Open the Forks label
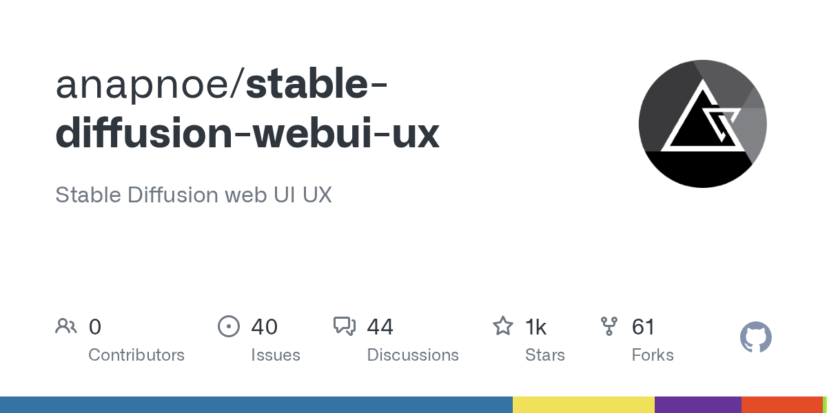Image resolution: width=827 pixels, height=413 pixels. pos(653,355)
